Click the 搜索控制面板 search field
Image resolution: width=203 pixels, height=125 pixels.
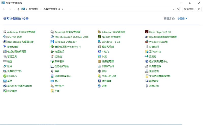192,9
